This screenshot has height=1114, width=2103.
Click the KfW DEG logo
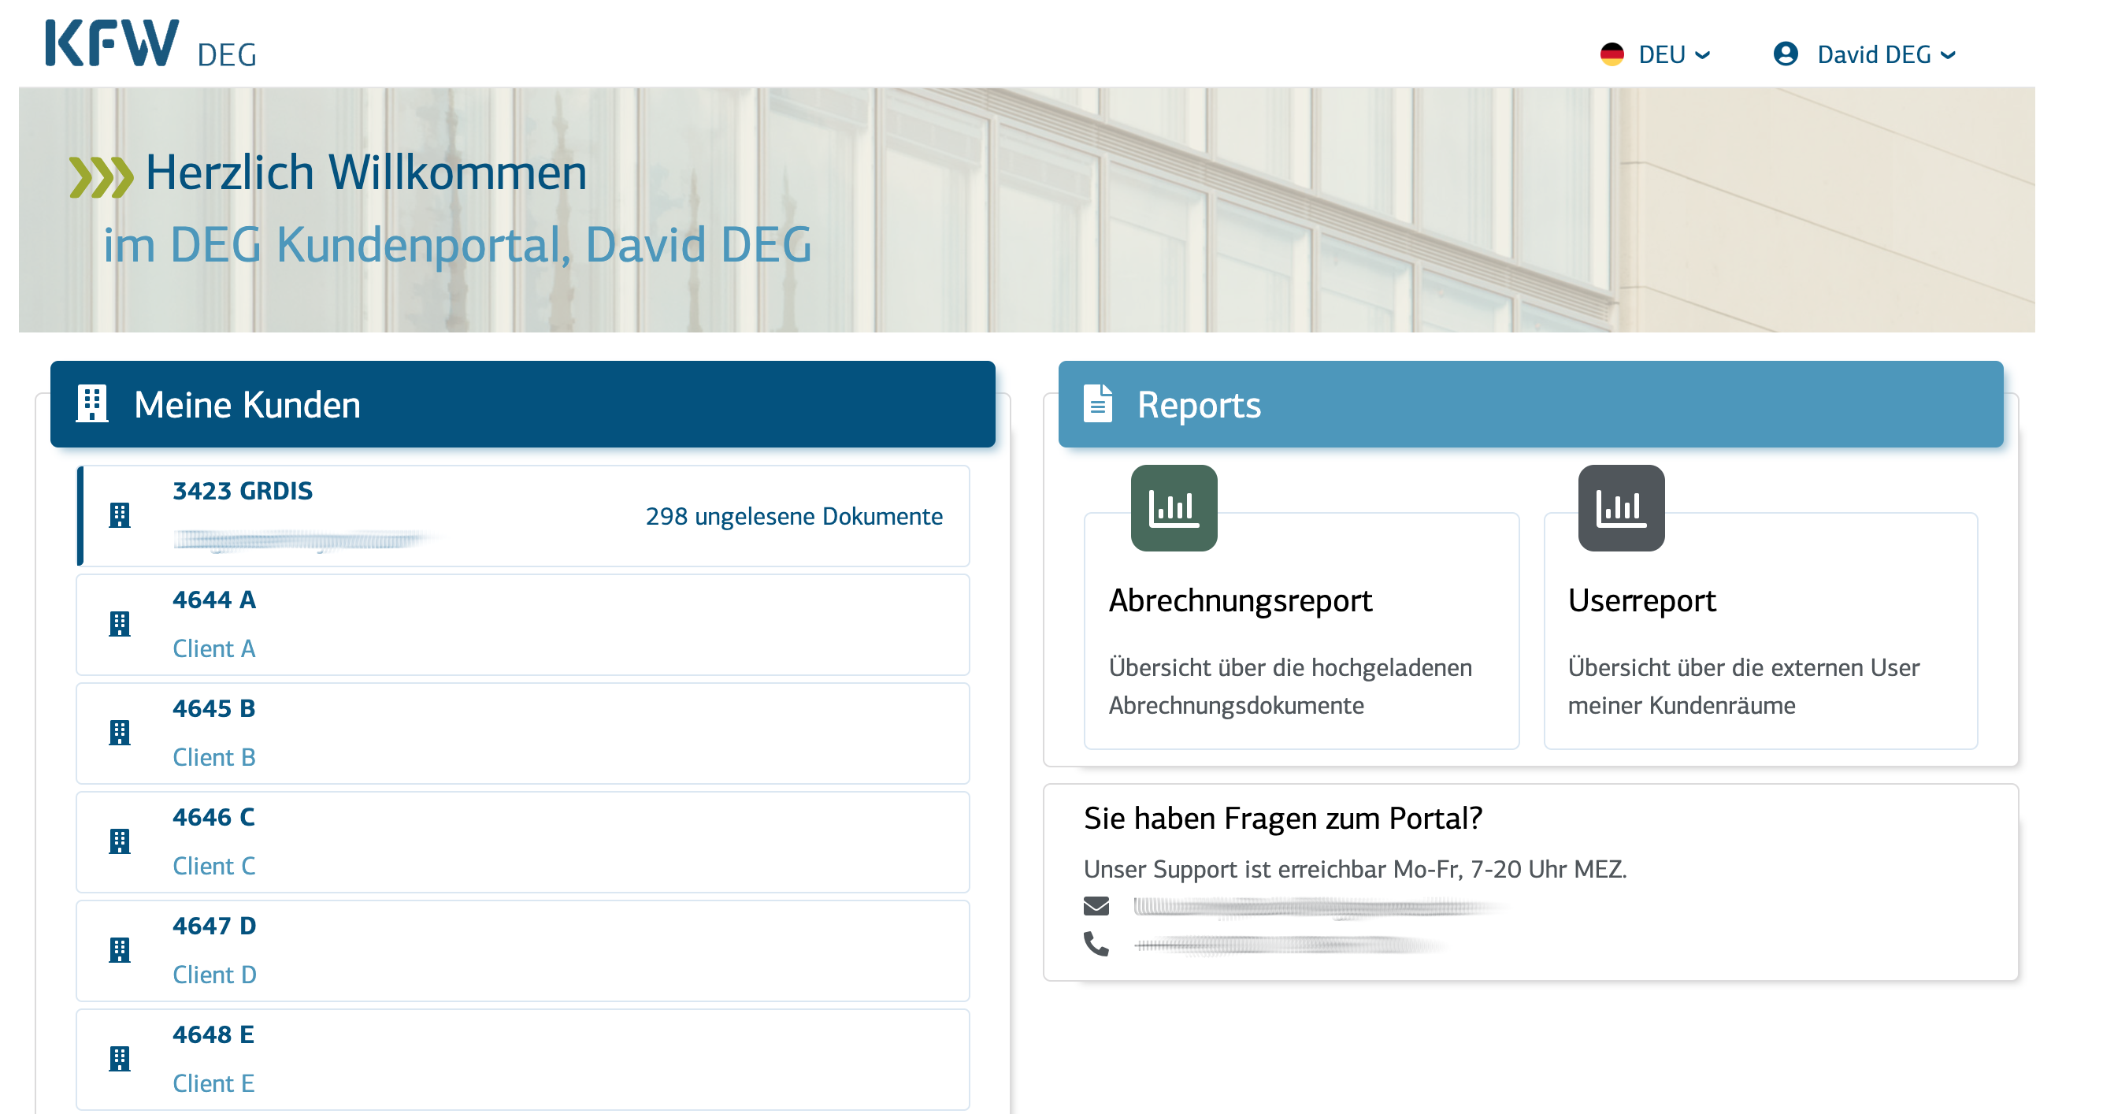click(152, 44)
